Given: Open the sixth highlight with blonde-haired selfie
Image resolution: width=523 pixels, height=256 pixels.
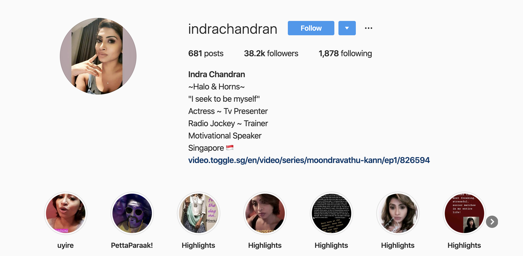Looking at the screenshot, I should coord(398,213).
